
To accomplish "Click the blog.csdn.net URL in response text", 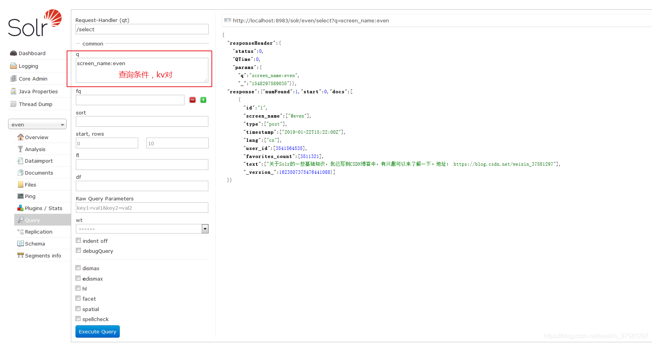I will 503,164.
